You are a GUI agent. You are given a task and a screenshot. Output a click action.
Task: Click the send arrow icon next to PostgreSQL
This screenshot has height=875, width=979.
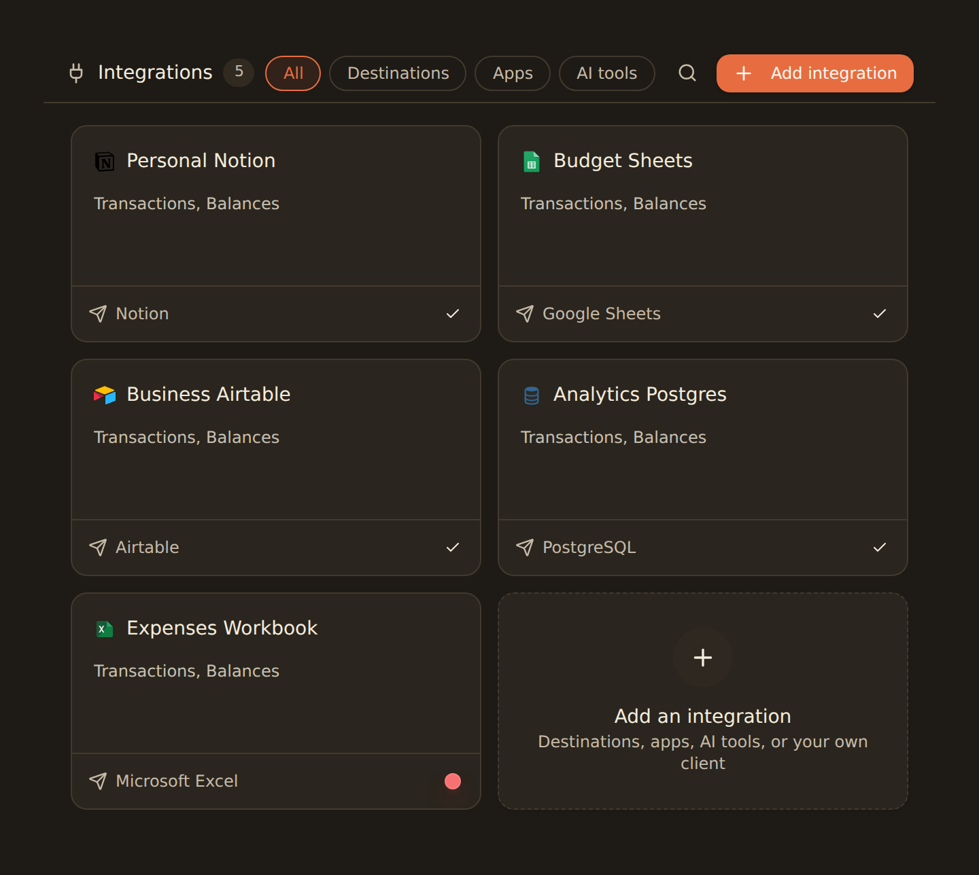(525, 547)
